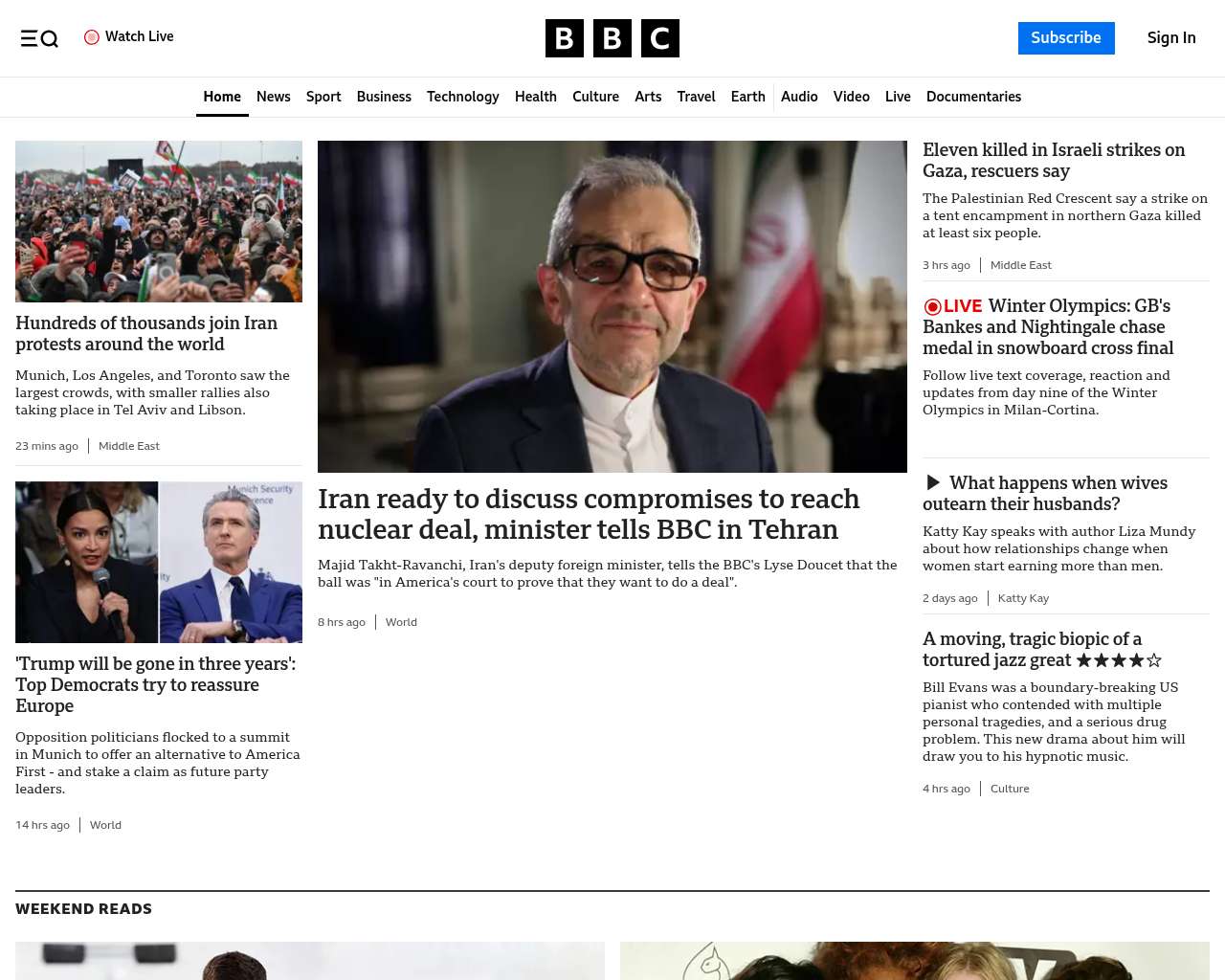Switch to the Sport section tab
The width and height of the screenshot is (1225, 980).
pyautogui.click(x=323, y=97)
